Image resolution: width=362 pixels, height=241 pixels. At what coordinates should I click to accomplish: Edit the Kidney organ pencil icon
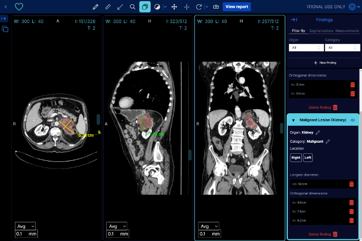318,132
